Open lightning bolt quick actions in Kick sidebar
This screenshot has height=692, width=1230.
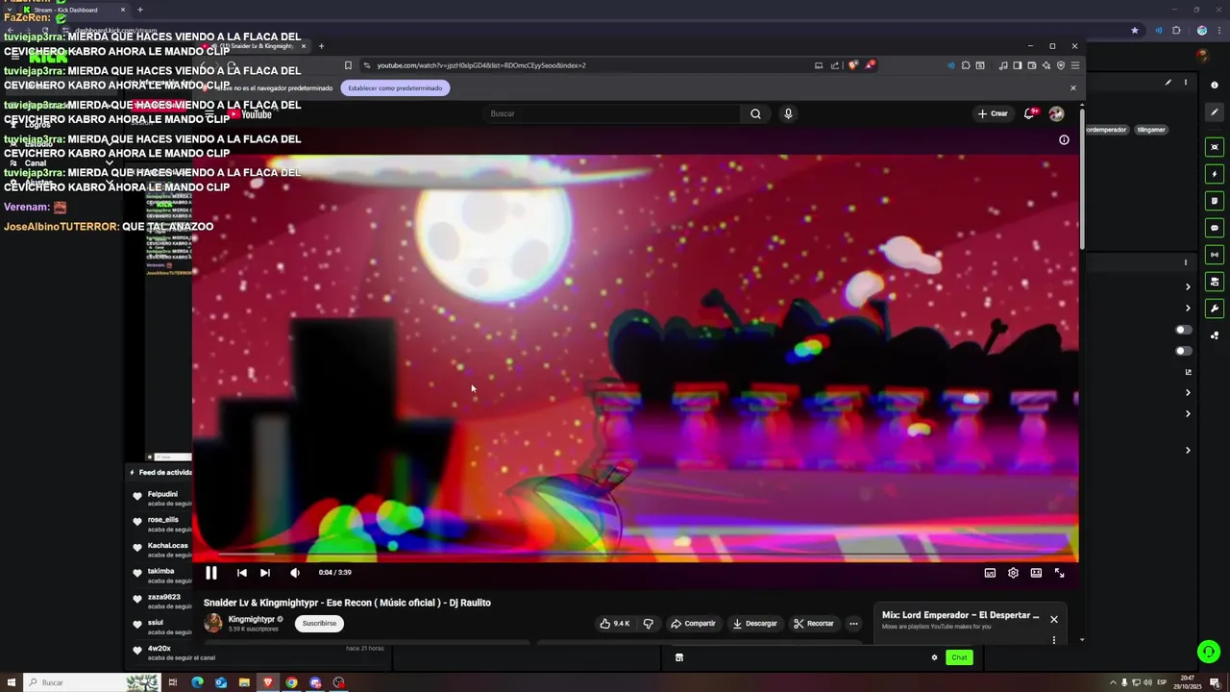point(1215,174)
